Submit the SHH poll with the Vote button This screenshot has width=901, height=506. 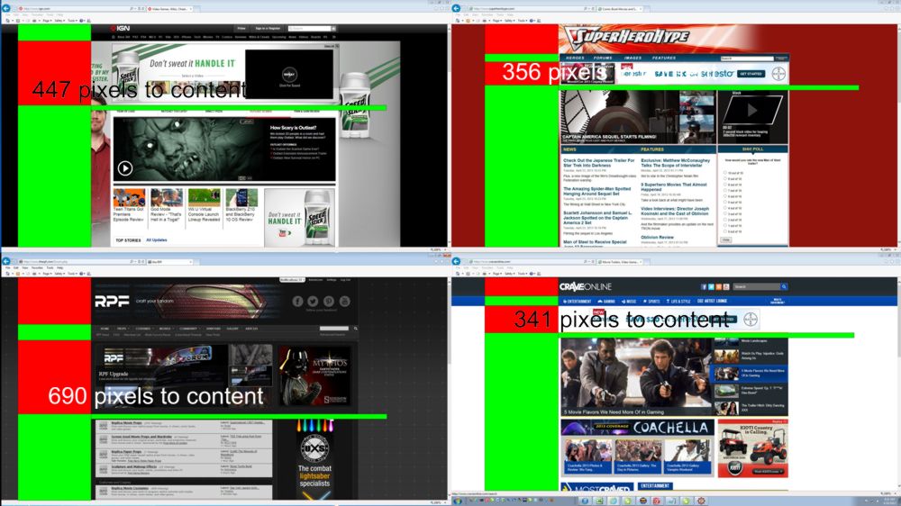pyautogui.click(x=726, y=240)
